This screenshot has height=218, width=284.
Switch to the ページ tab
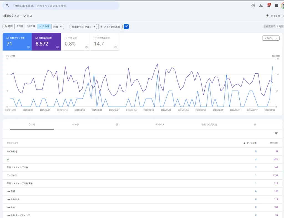click(x=76, y=124)
